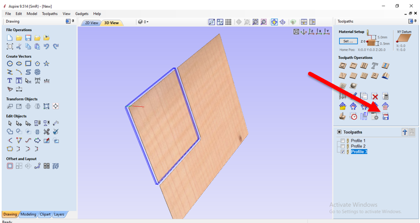Open the Toolpath Estimated Time clock icon
The height and width of the screenshot is (223, 420).
tap(353, 116)
